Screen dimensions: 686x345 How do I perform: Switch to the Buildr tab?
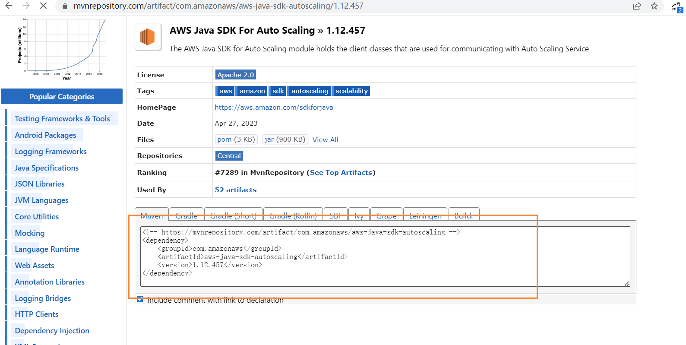coord(464,215)
